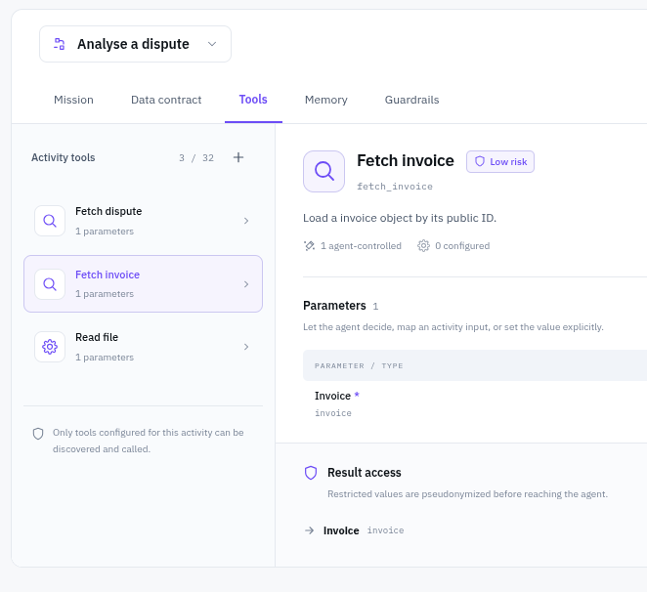Click the agent-controlled wand icon
This screenshot has width=647, height=592.
click(309, 246)
